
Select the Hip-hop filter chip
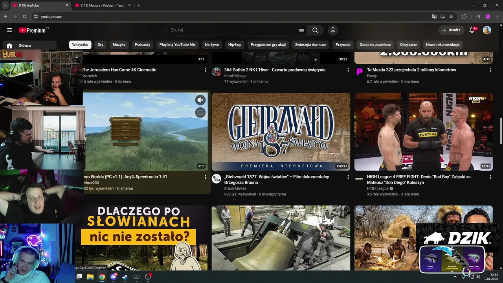click(235, 45)
